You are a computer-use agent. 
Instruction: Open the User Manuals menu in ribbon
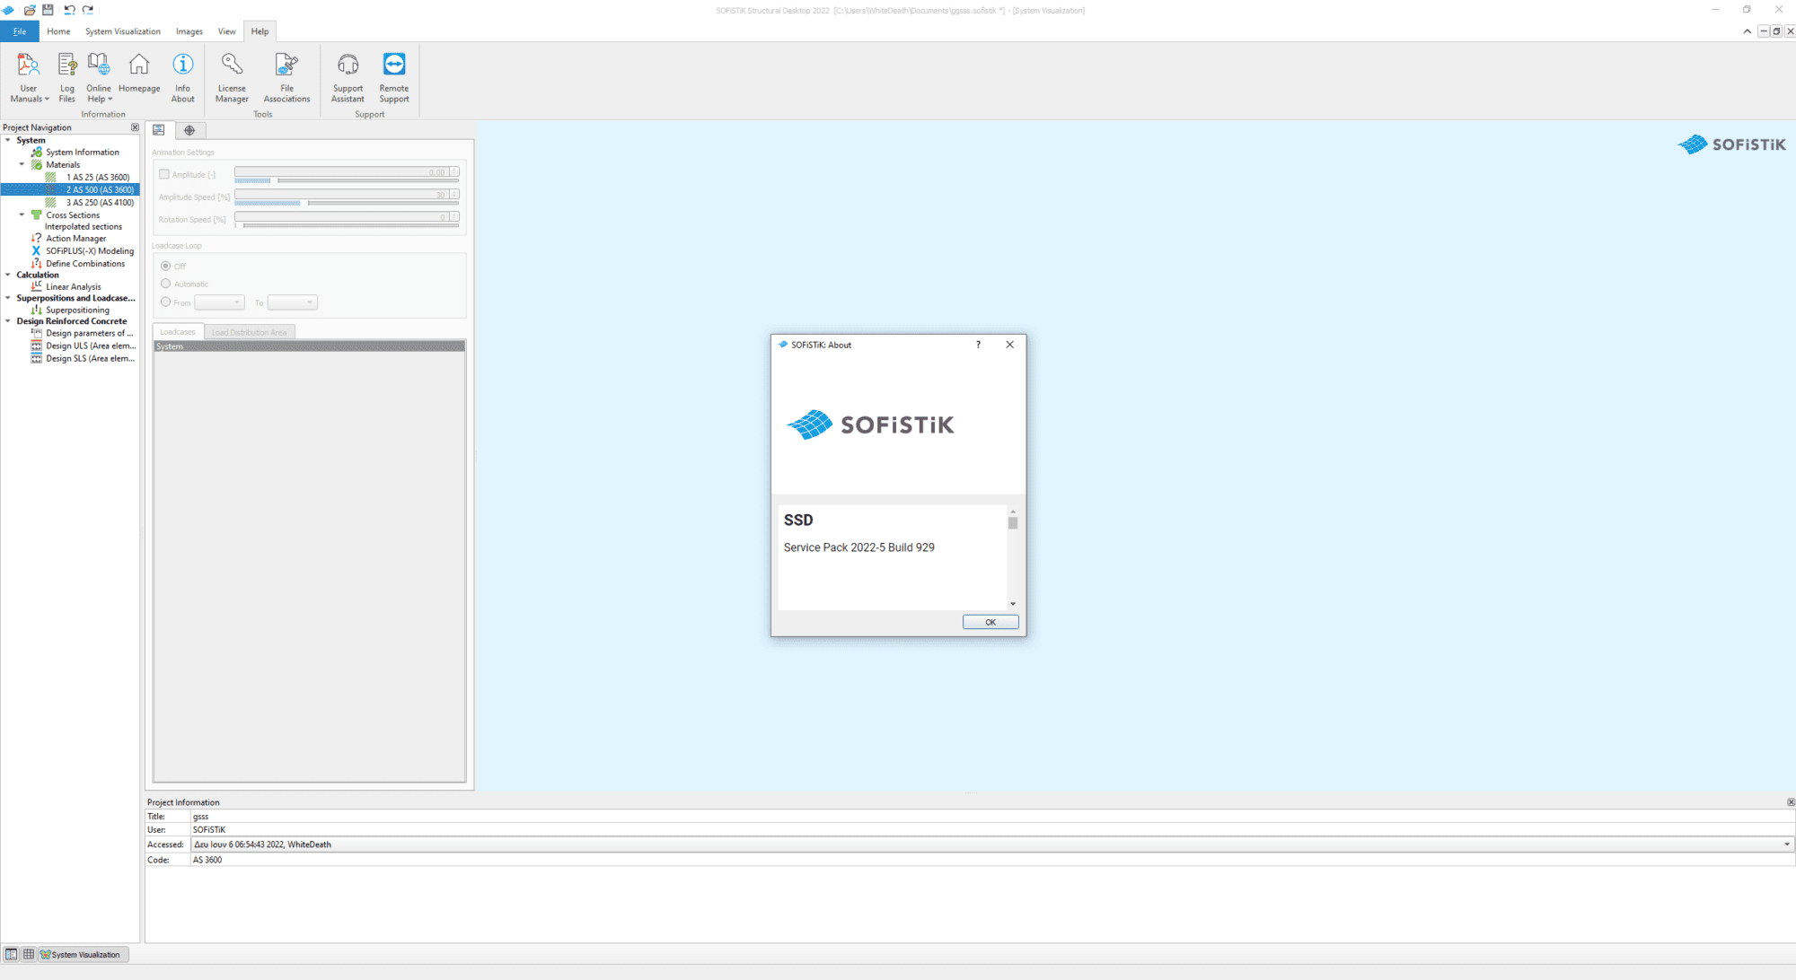tap(29, 77)
